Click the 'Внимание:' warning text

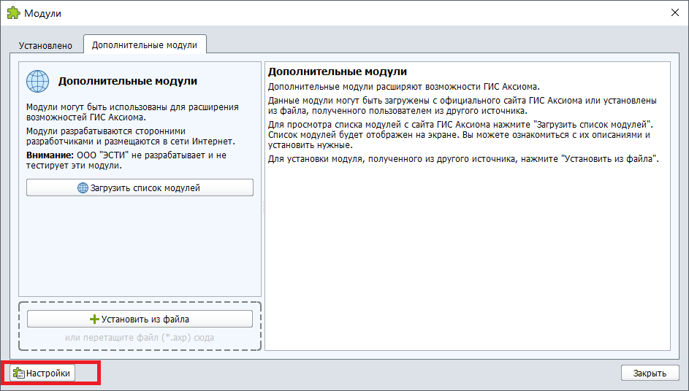50,155
